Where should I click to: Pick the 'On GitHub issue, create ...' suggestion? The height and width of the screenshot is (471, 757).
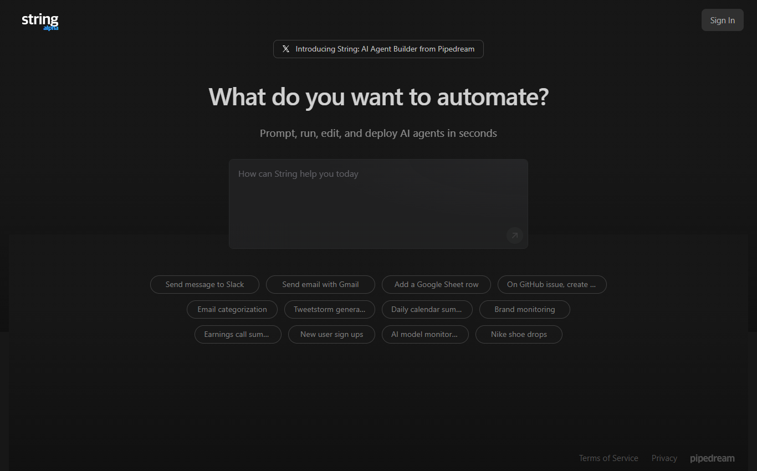552,284
